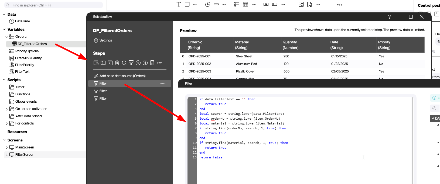Click the Find in explorer search field

(53, 5)
